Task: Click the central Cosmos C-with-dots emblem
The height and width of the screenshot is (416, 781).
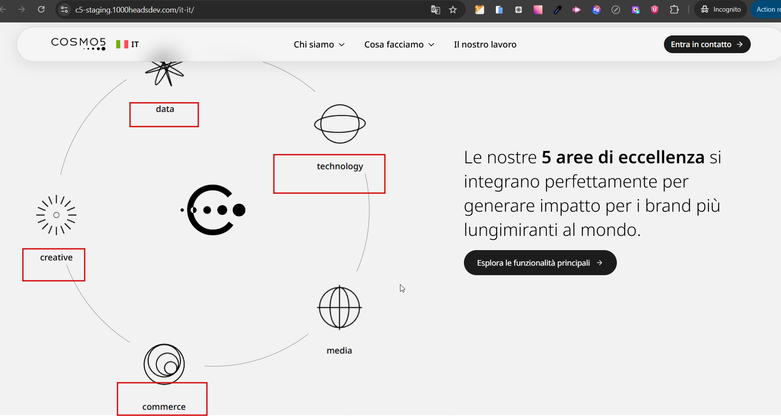Action: (213, 210)
